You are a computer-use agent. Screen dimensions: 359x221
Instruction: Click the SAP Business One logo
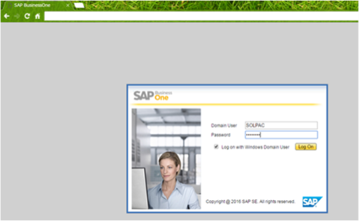(x=153, y=96)
